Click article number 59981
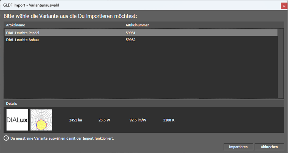 [130, 33]
